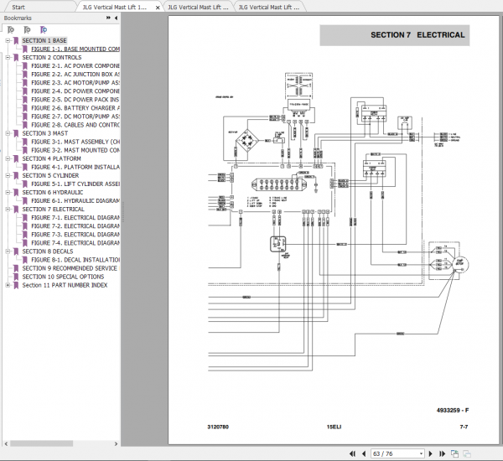Viewport: 503px width, 461px height.
Task: Click the second bookmark toolbar icon
Action: [x=28, y=30]
